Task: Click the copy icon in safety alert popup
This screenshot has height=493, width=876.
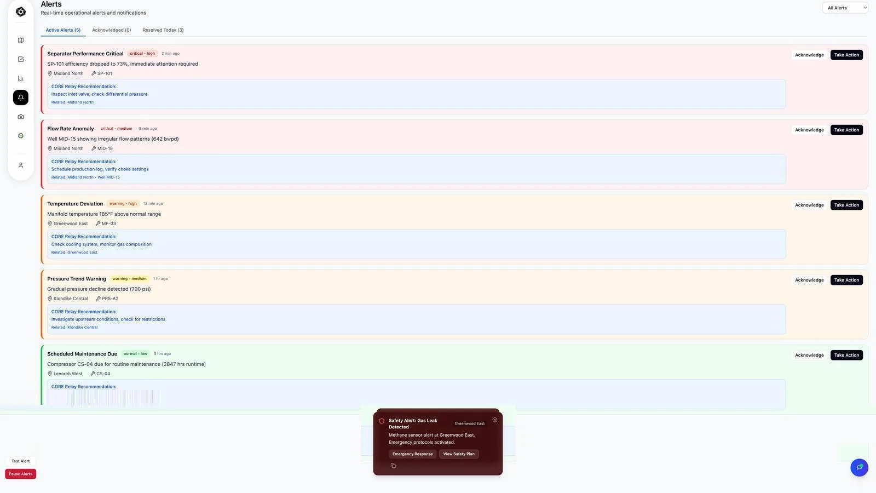Action: pos(393,466)
